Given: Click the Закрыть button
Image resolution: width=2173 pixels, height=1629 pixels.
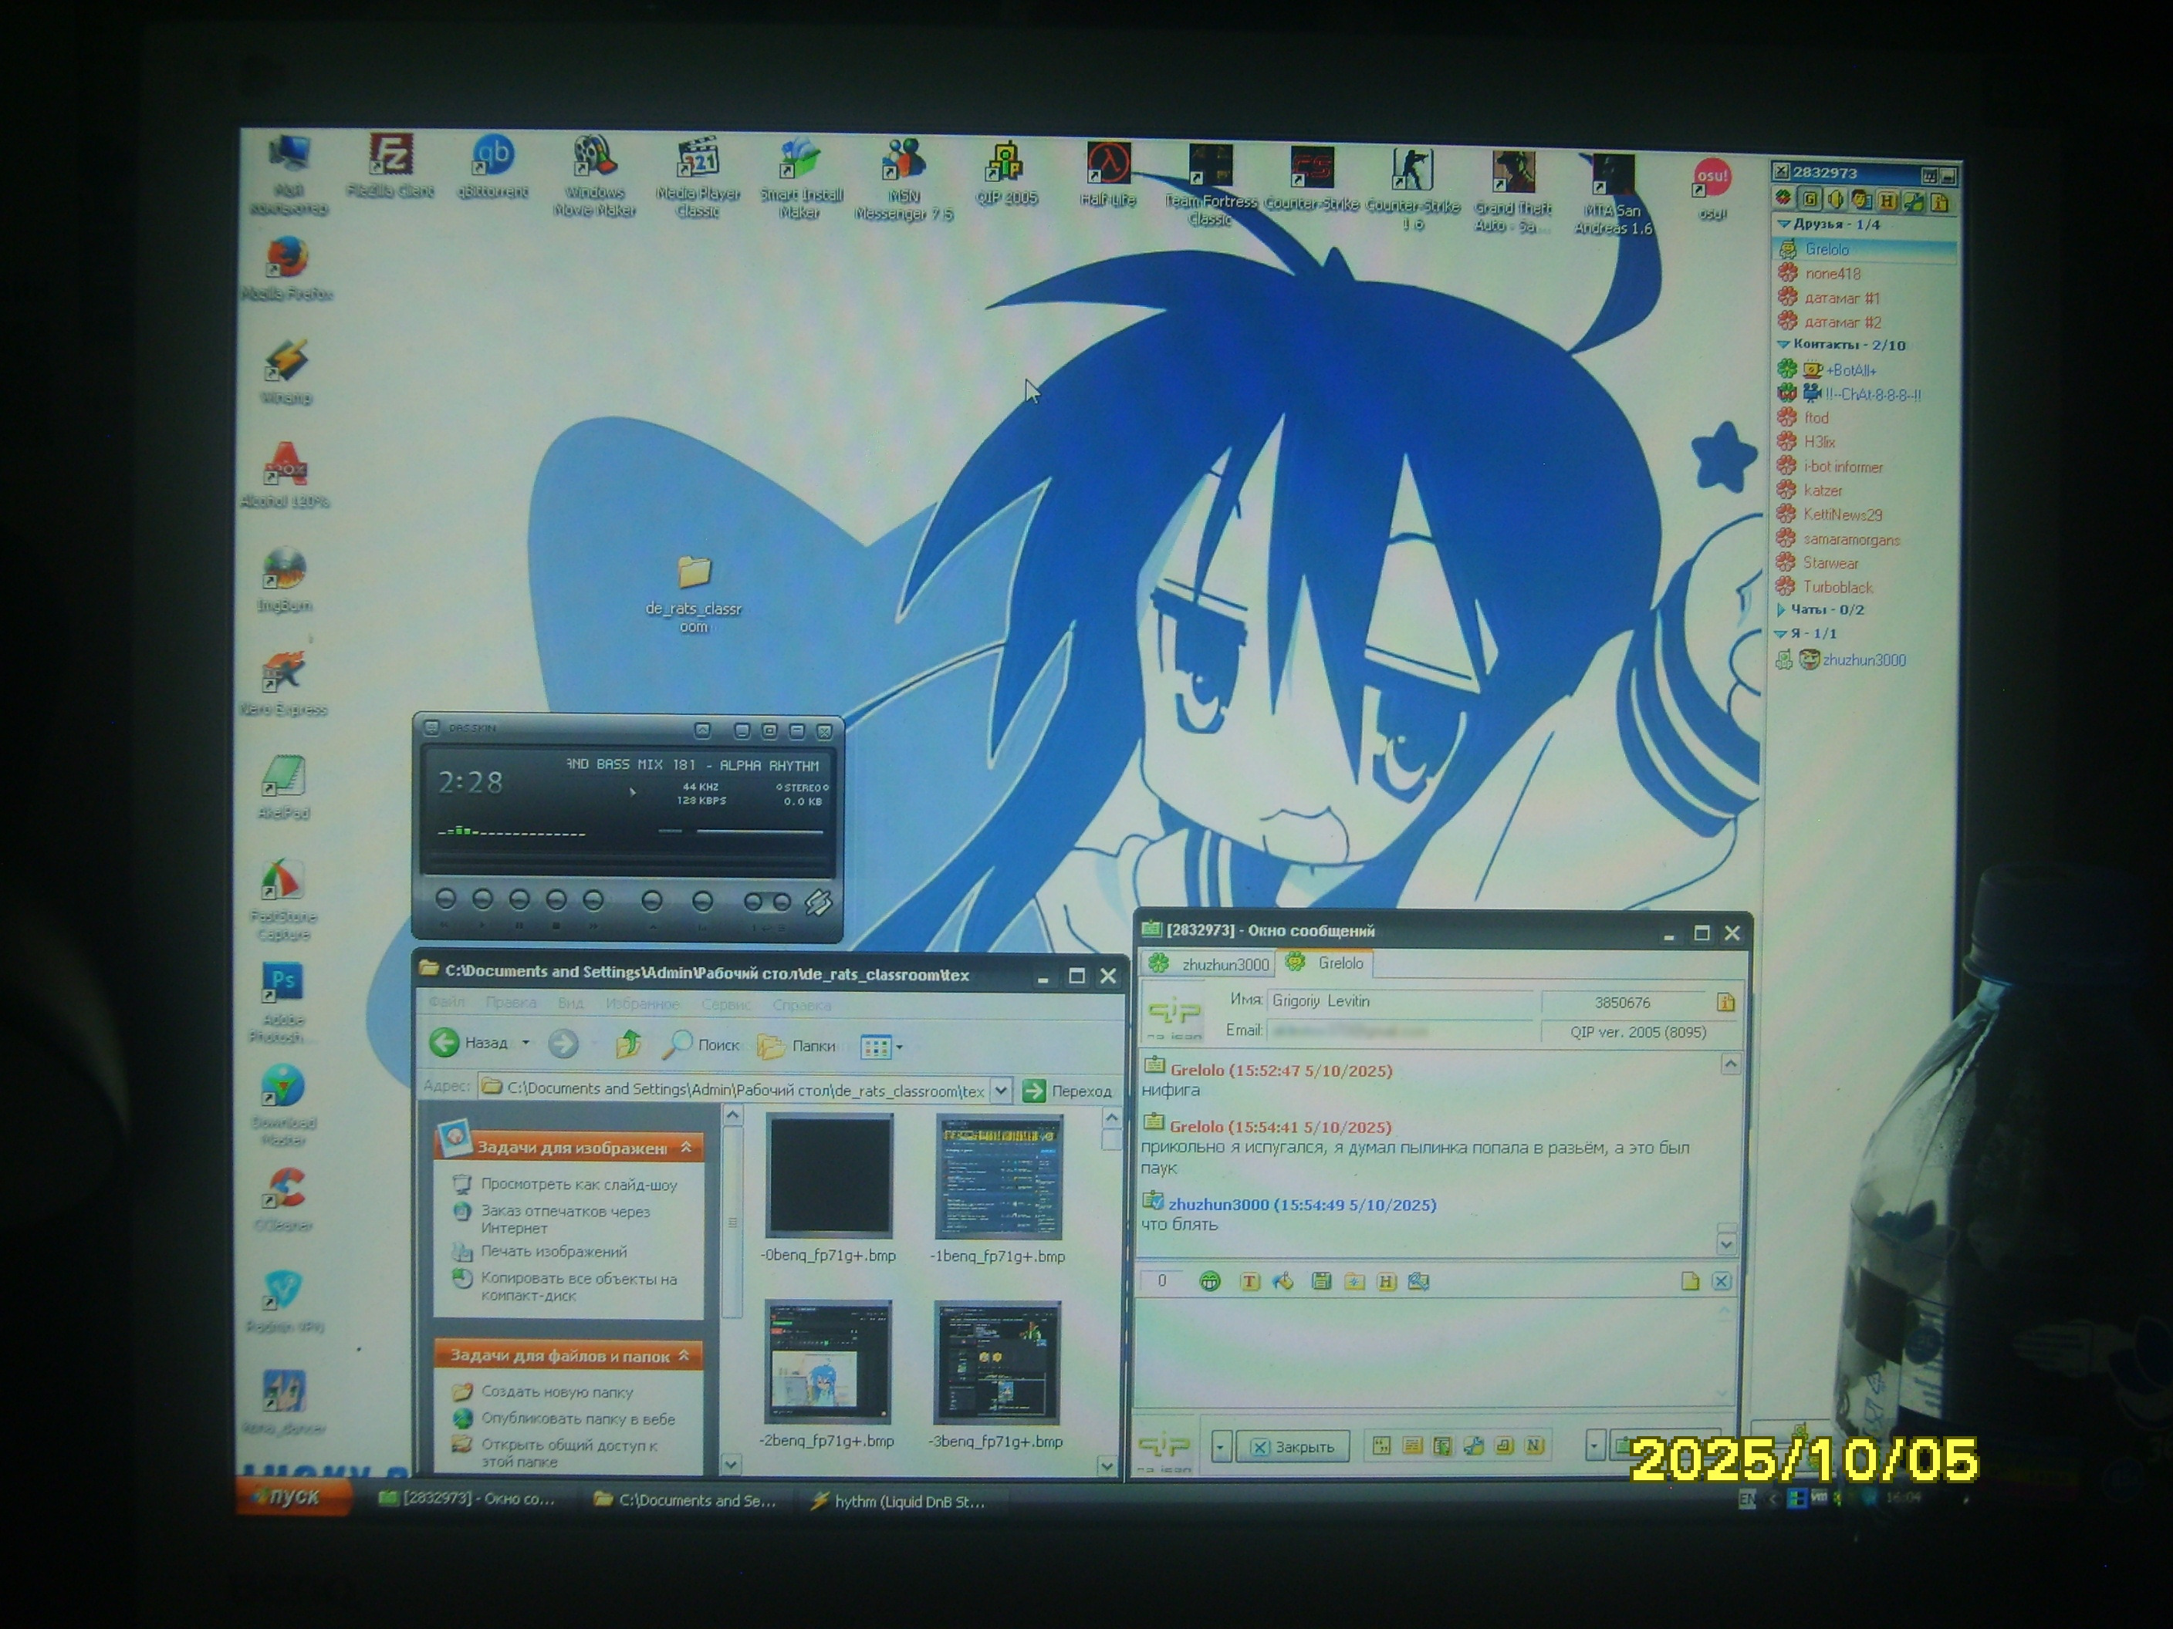Looking at the screenshot, I should click(x=1292, y=1446).
